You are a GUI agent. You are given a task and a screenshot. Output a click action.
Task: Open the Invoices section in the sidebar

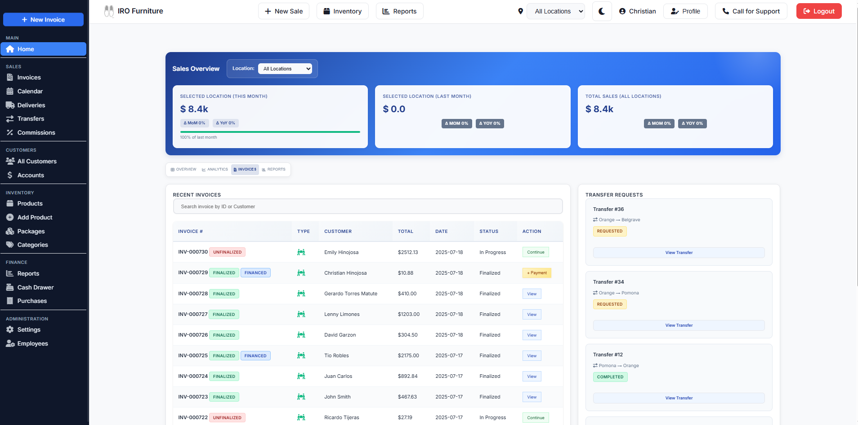(x=28, y=77)
